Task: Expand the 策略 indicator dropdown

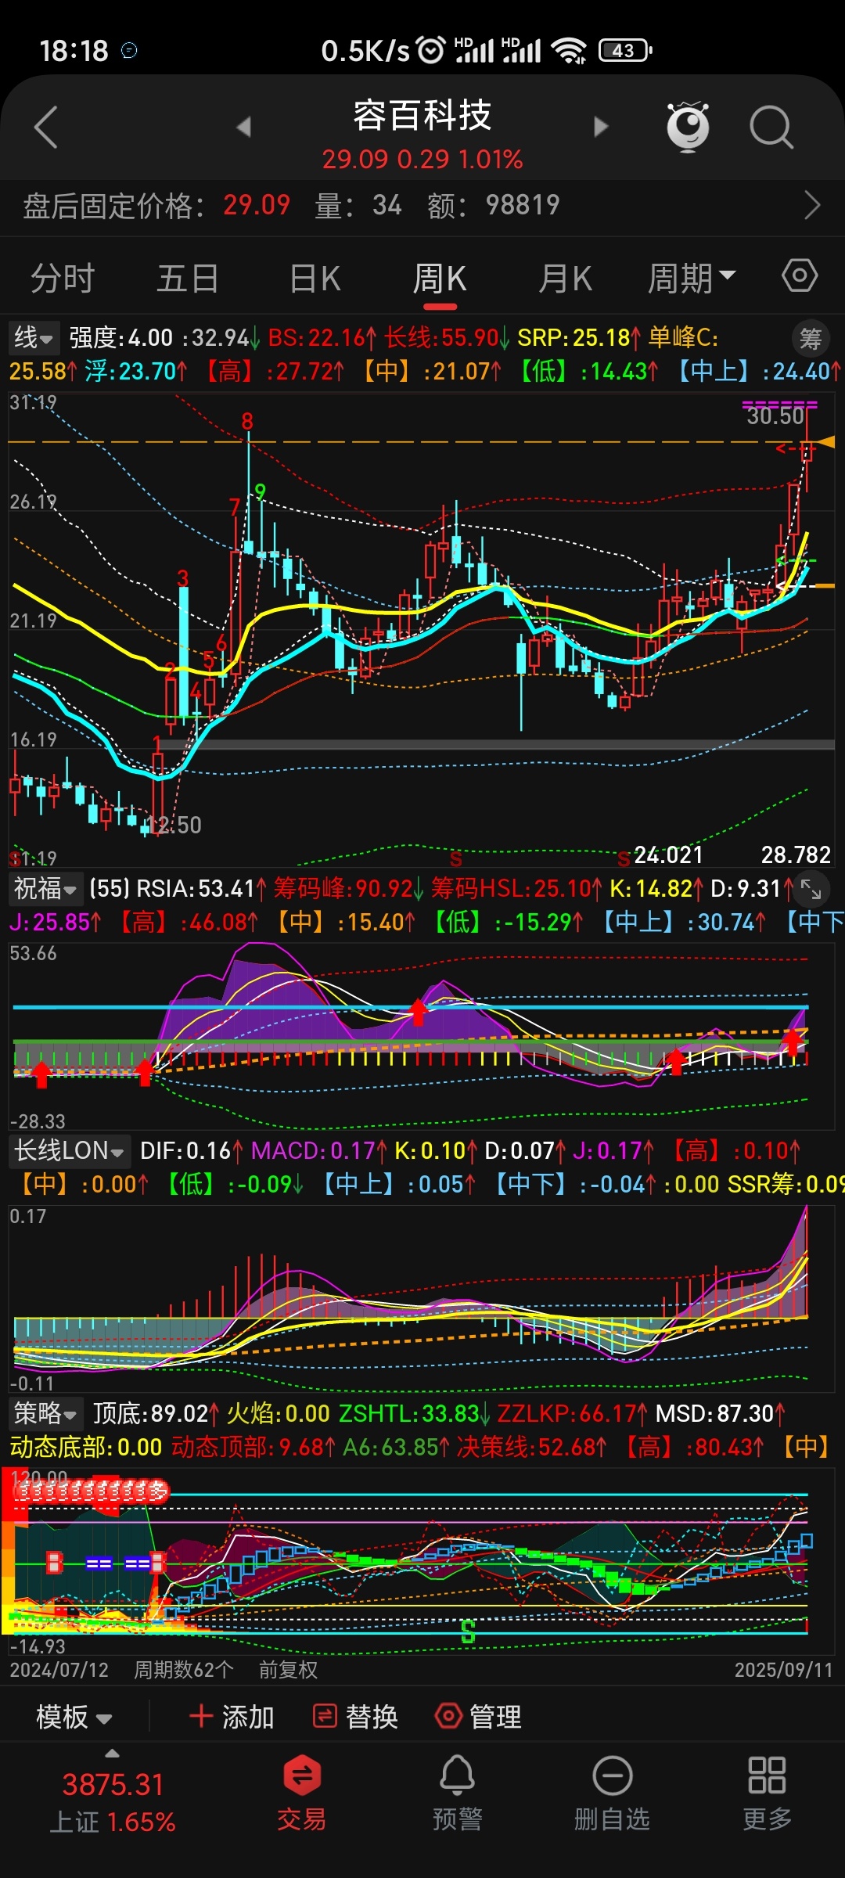Action: [x=45, y=1414]
